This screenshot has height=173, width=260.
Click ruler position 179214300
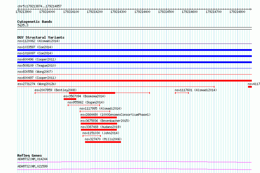[x=118, y=12]
